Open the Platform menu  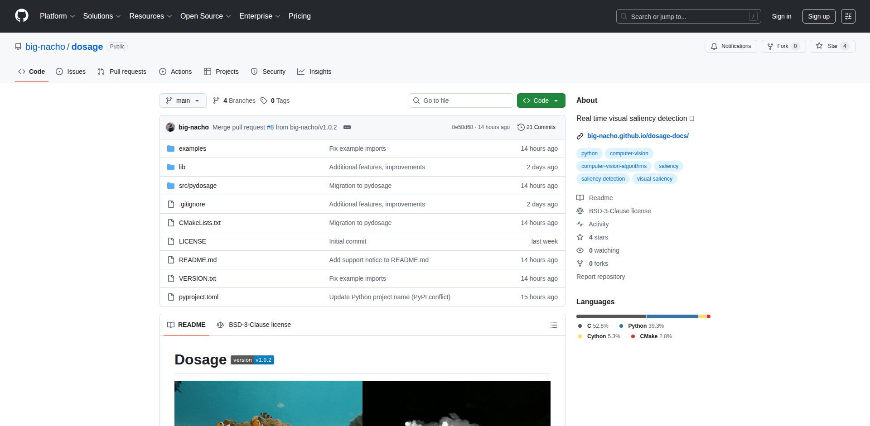(57, 16)
